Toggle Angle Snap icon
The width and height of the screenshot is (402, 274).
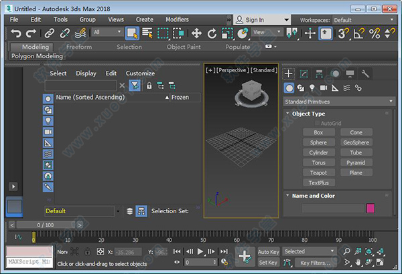coord(358,33)
